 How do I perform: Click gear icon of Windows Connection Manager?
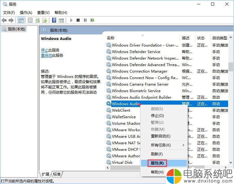tap(109, 71)
